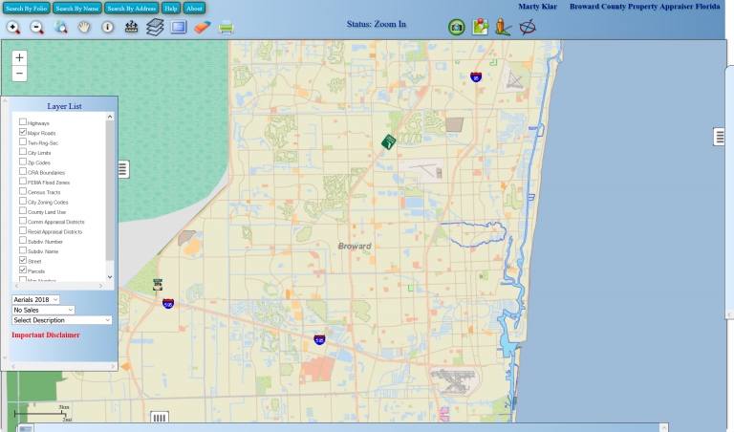Open the measure ruler tool
The image size is (734, 432).
pyautogui.click(x=132, y=27)
